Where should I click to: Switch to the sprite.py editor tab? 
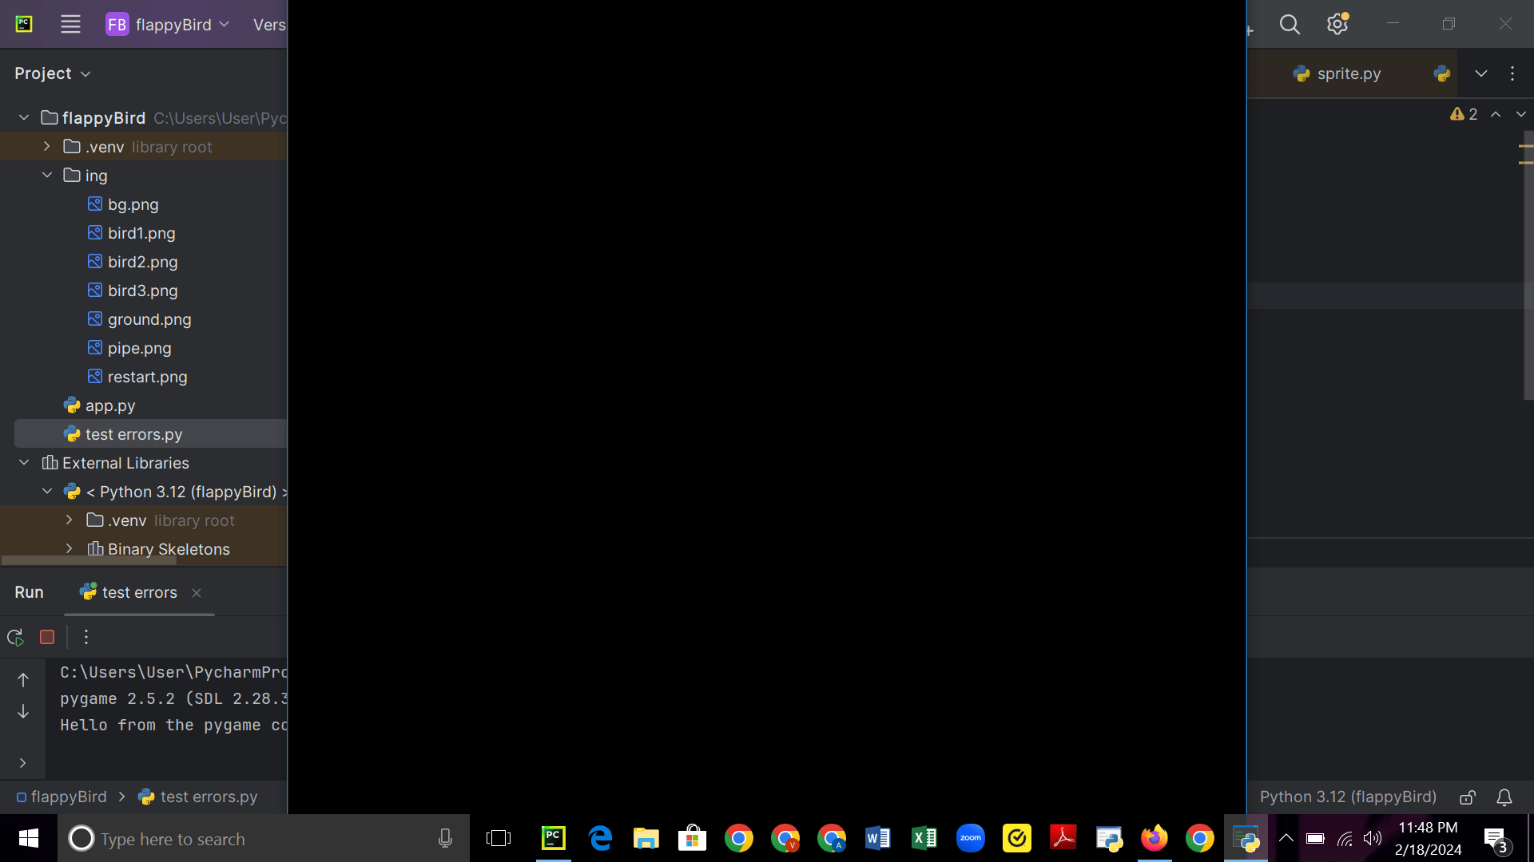[x=1348, y=73]
